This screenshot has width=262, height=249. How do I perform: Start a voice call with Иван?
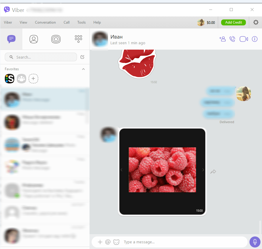[232, 39]
